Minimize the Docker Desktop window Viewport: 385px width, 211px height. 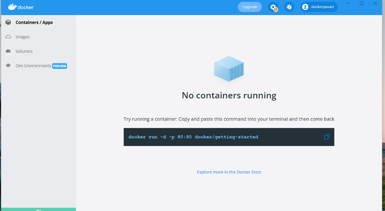(x=348, y=3)
